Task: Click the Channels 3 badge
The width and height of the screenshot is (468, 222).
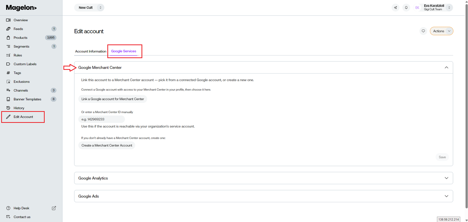Action: click(54, 90)
